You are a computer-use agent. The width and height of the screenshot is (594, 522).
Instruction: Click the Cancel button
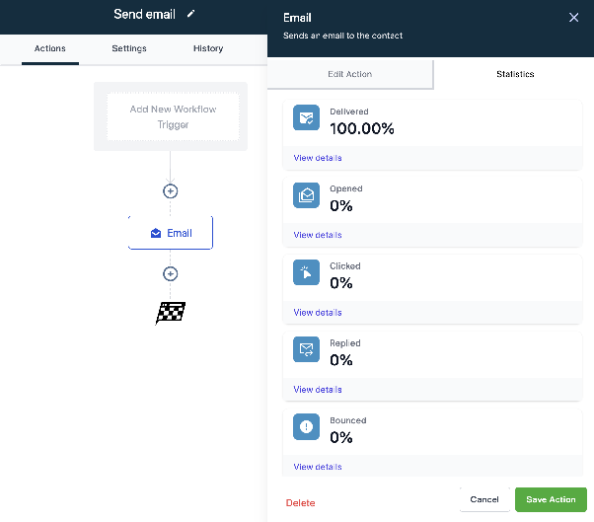pos(484,499)
